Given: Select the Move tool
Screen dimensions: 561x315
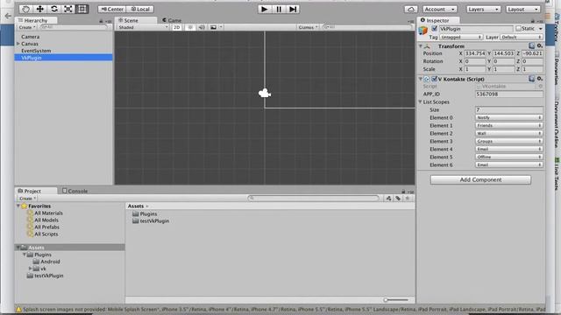Looking at the screenshot, I should 39,9.
